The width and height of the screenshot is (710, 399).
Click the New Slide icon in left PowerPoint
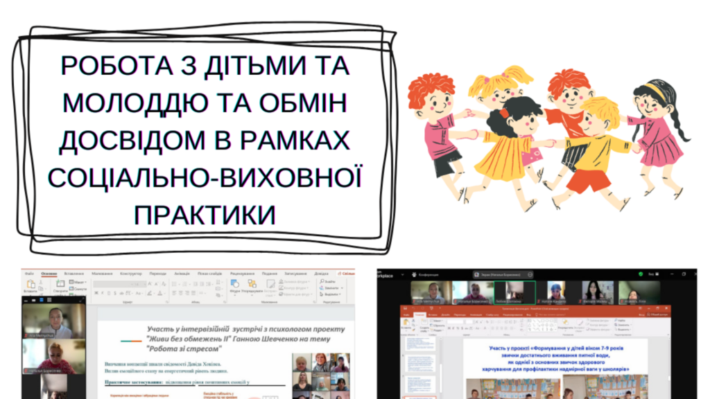pos(60,285)
